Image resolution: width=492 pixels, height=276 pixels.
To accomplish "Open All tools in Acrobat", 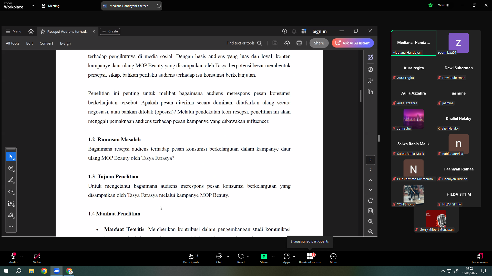I will [13, 43].
